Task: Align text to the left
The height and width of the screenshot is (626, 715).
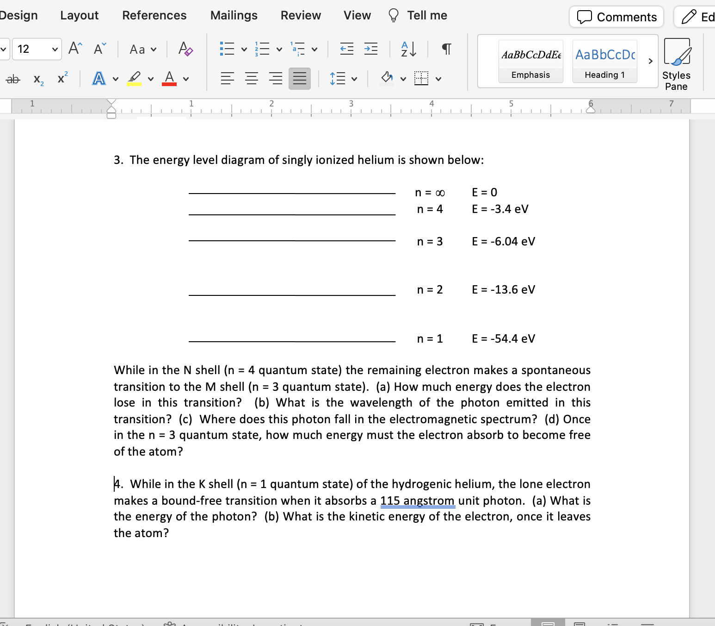Action: tap(227, 78)
